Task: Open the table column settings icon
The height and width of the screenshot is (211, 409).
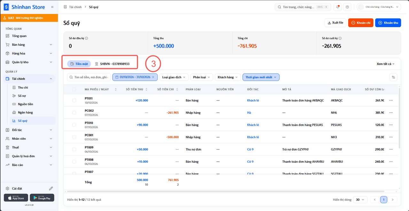Action: click(394, 77)
